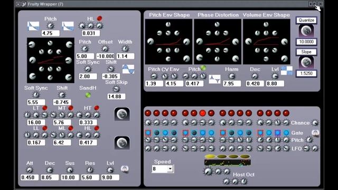Click the sequencer pattern display strip
This screenshot has height=190, width=338.
pos(228,162)
